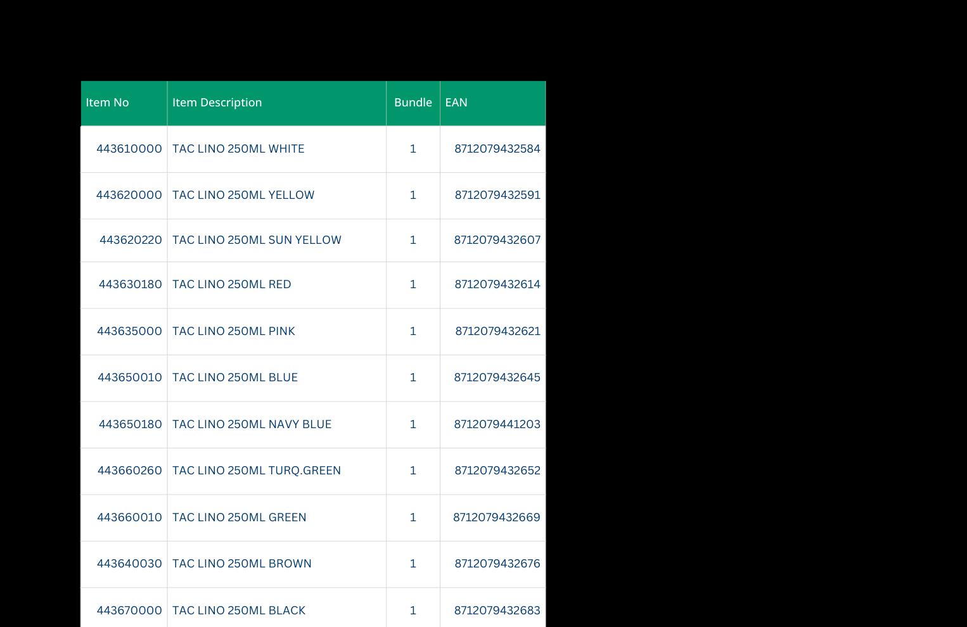Screen dimensions: 967x627
Task: Select item number 443635000
Action: tap(129, 331)
